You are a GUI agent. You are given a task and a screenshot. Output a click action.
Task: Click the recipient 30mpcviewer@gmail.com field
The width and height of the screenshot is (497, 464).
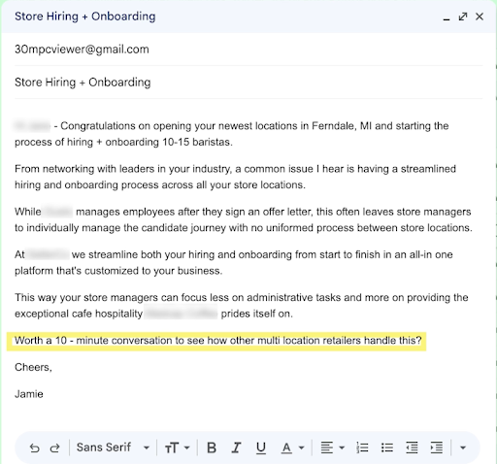coord(248,50)
